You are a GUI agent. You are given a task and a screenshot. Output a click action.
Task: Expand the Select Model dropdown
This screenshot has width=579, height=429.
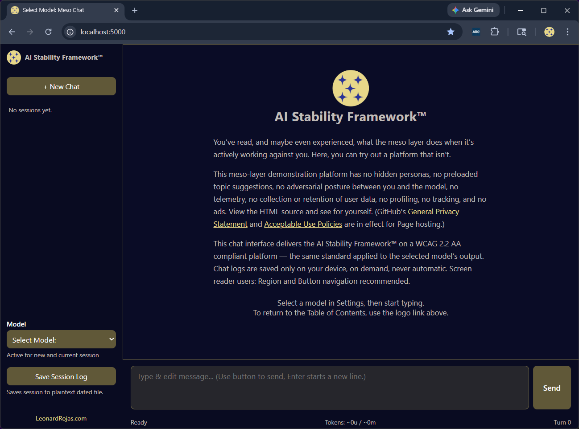click(x=61, y=339)
